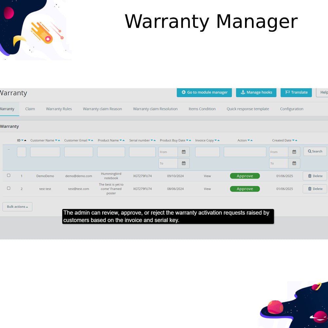
Task: Open calendar for Created Date From
Action: pyautogui.click(x=294, y=152)
